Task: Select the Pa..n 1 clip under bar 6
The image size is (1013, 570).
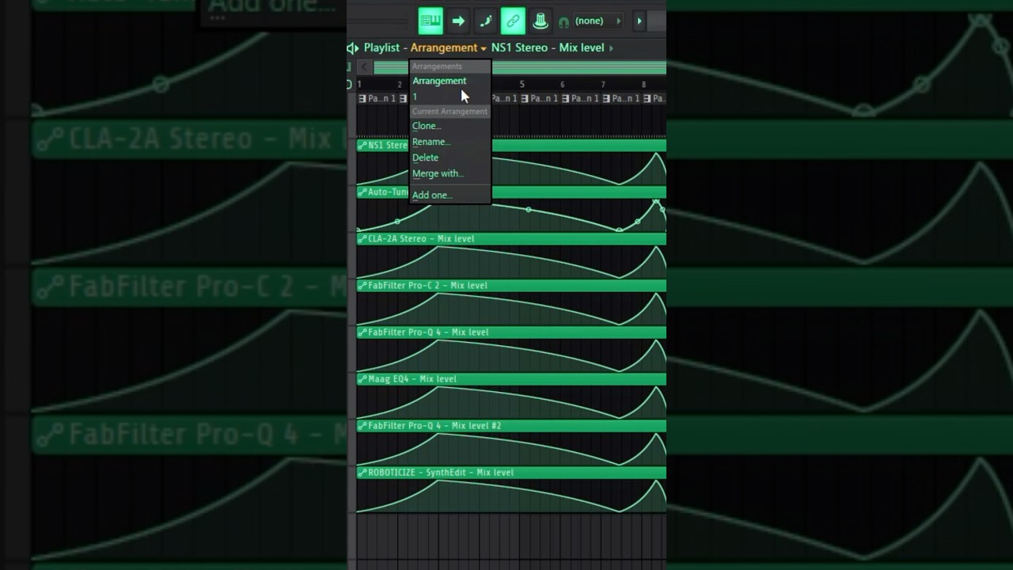Action: (x=580, y=99)
